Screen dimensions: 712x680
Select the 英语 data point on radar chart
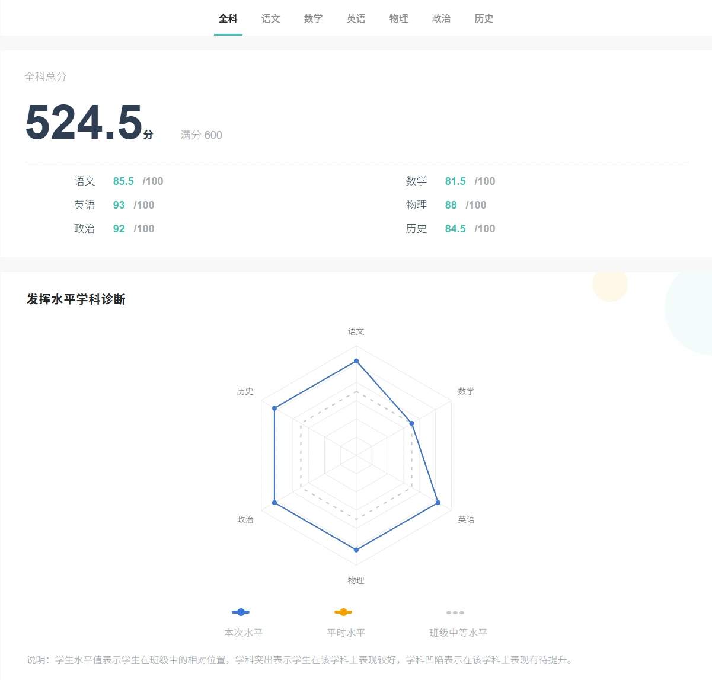pos(438,503)
